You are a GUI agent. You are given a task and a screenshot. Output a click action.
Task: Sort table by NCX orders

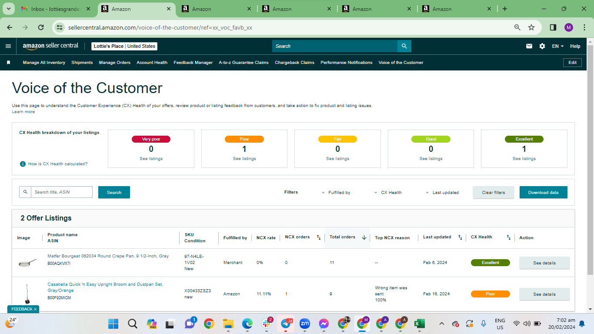[318, 237]
